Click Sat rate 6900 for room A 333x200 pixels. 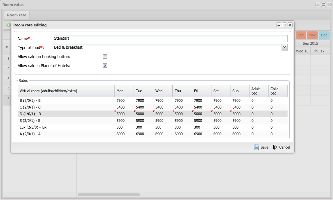click(217, 134)
